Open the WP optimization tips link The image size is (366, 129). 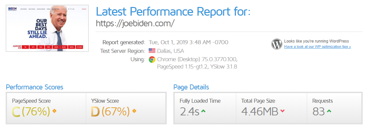[x=317, y=47]
